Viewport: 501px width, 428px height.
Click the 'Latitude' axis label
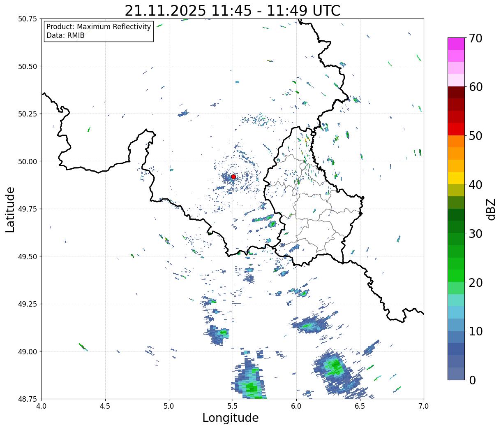10,209
